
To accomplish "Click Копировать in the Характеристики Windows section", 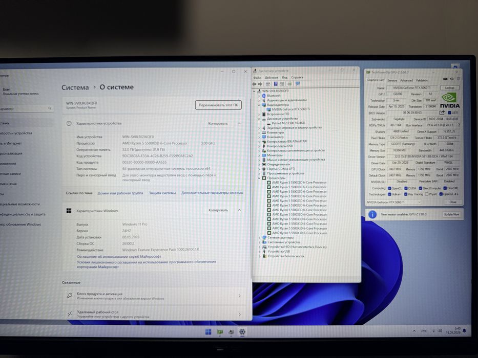I will coord(218,210).
